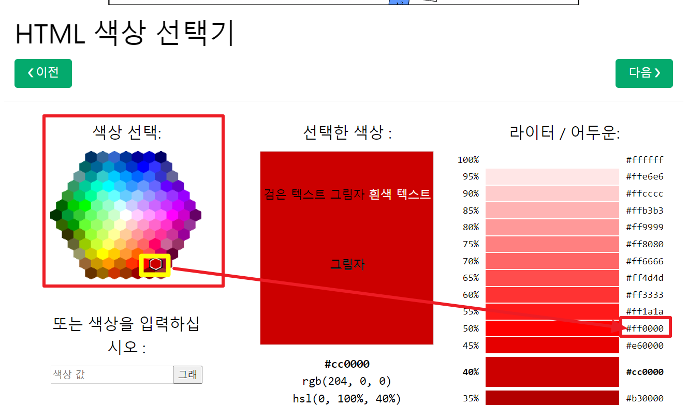Click the 35% #b30000 dark red swatch
The image size is (688, 405).
[552, 398]
